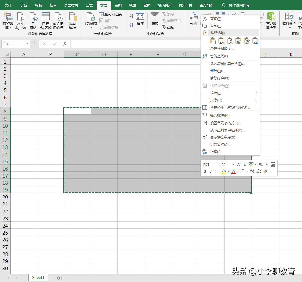Toggle bold in mini toolbar
This screenshot has width=302, height=282.
205,171
